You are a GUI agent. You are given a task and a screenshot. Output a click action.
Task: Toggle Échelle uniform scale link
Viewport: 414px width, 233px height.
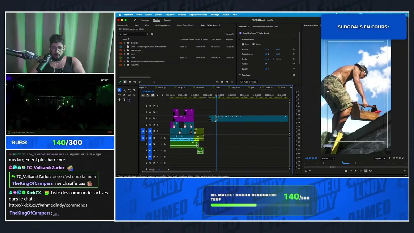(x=273, y=59)
